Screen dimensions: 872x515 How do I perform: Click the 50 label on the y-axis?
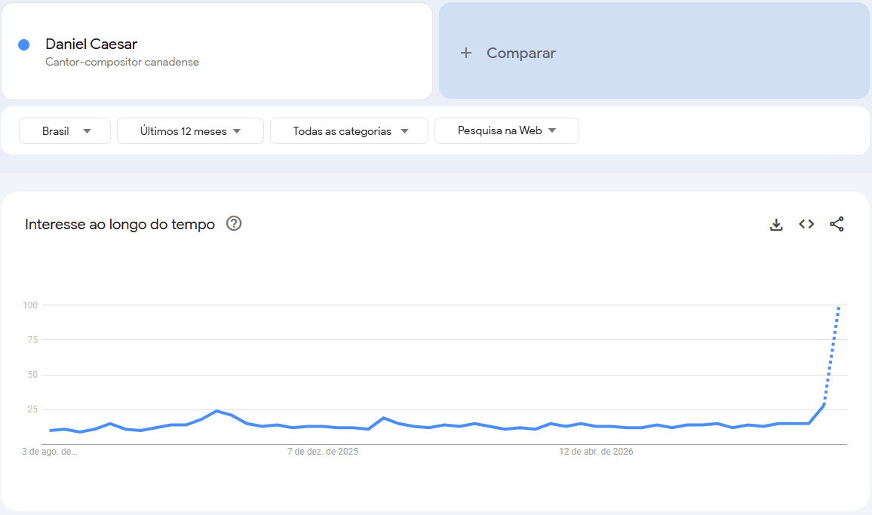pyautogui.click(x=32, y=375)
